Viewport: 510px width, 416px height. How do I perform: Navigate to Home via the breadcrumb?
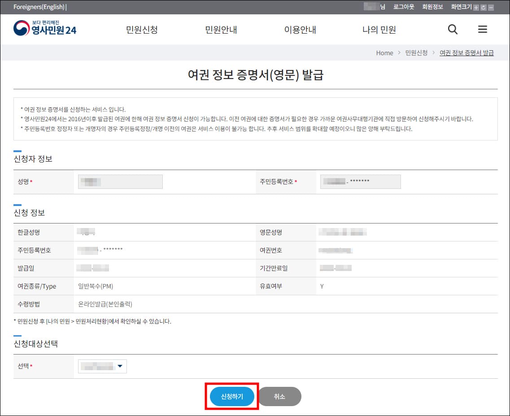tap(384, 53)
